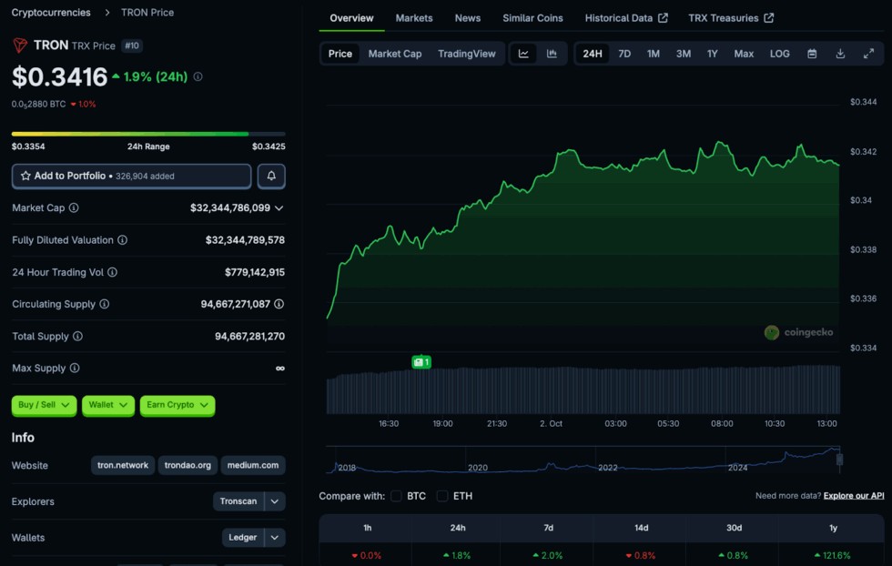Open the Explore our API link
Screen dimensions: 892x566
[853, 496]
